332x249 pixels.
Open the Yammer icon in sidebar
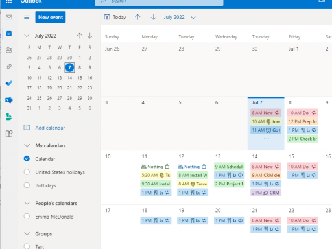9,100
